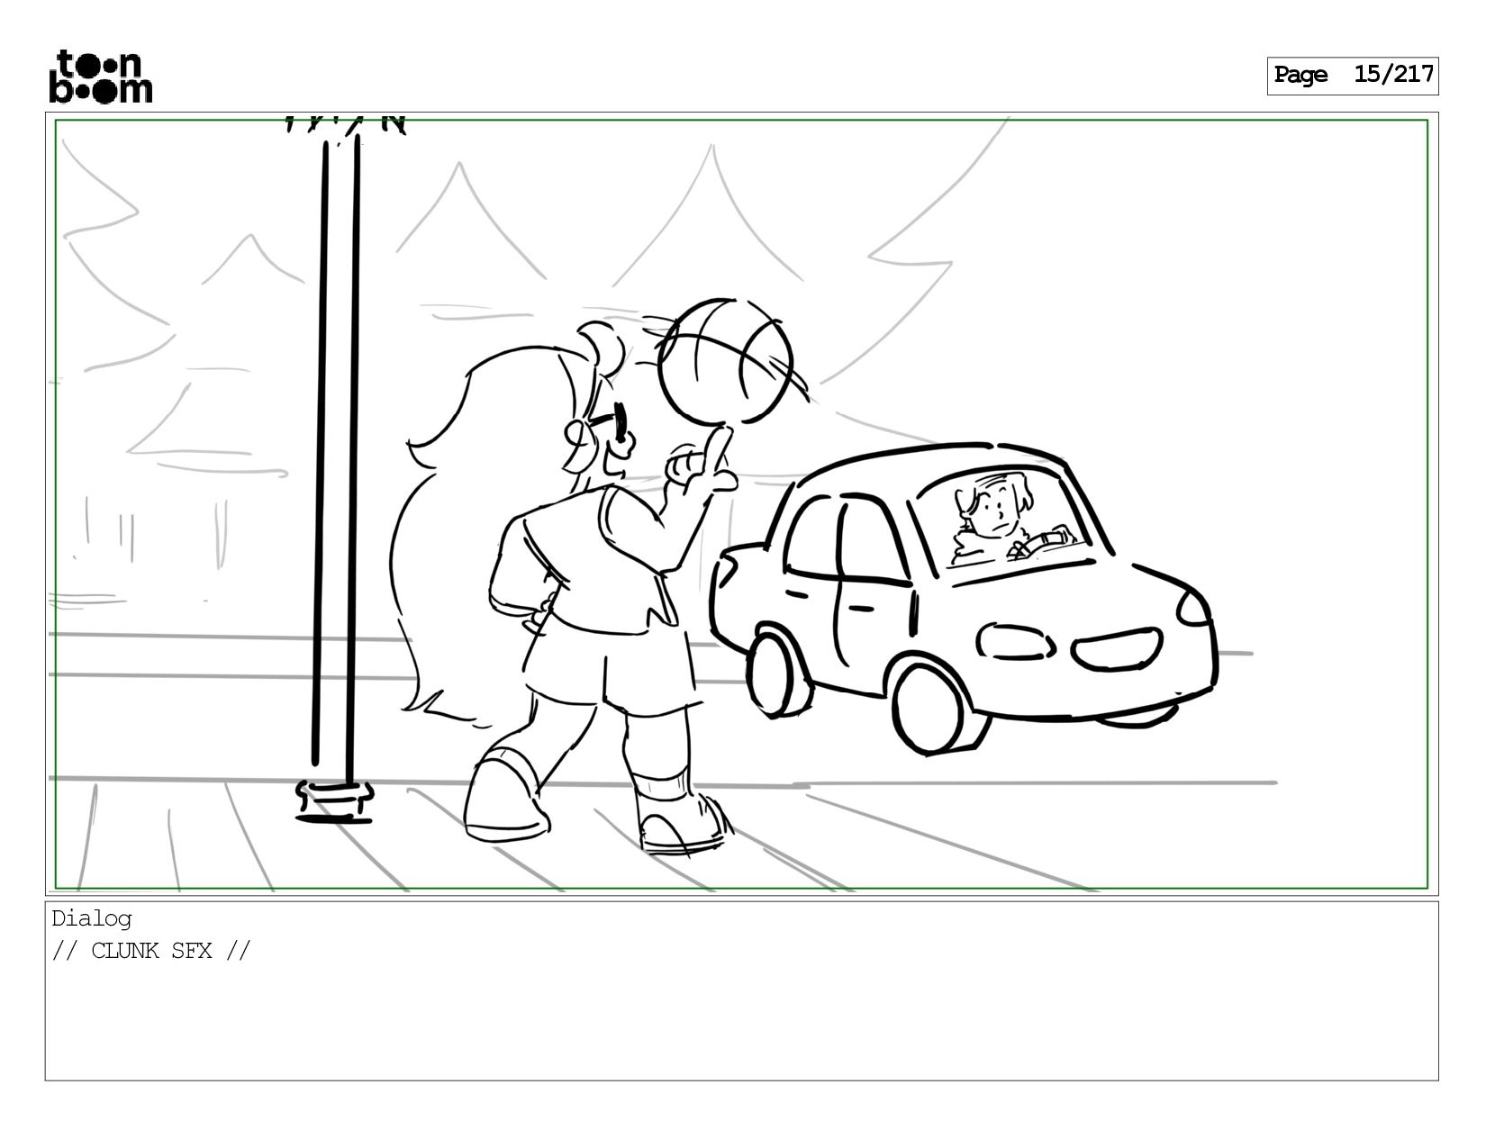Viewport: 1486px width, 1148px height.
Task: Click the Page 15/217 indicator
Action: pyautogui.click(x=1353, y=76)
